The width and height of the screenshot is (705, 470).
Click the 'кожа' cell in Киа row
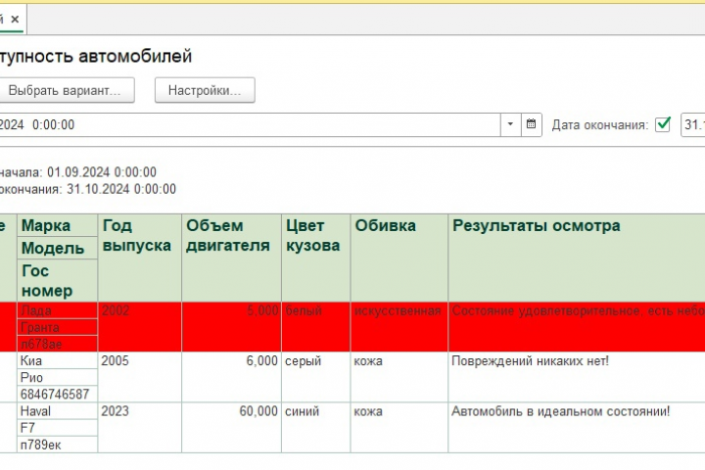[x=399, y=377]
